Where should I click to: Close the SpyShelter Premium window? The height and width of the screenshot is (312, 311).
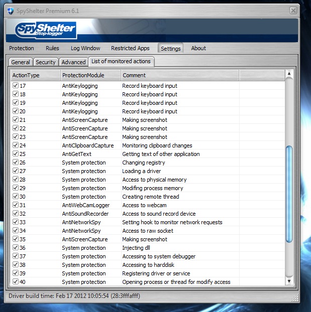click(293, 11)
